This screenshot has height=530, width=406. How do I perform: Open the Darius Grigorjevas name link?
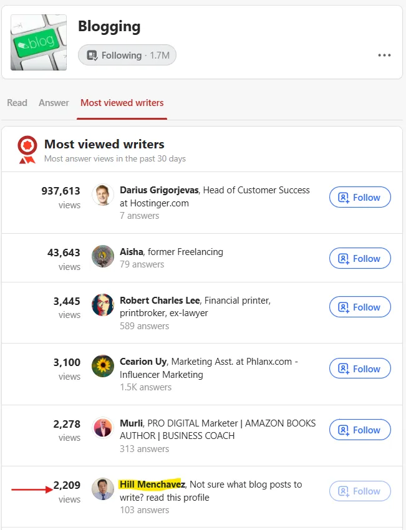(x=159, y=190)
